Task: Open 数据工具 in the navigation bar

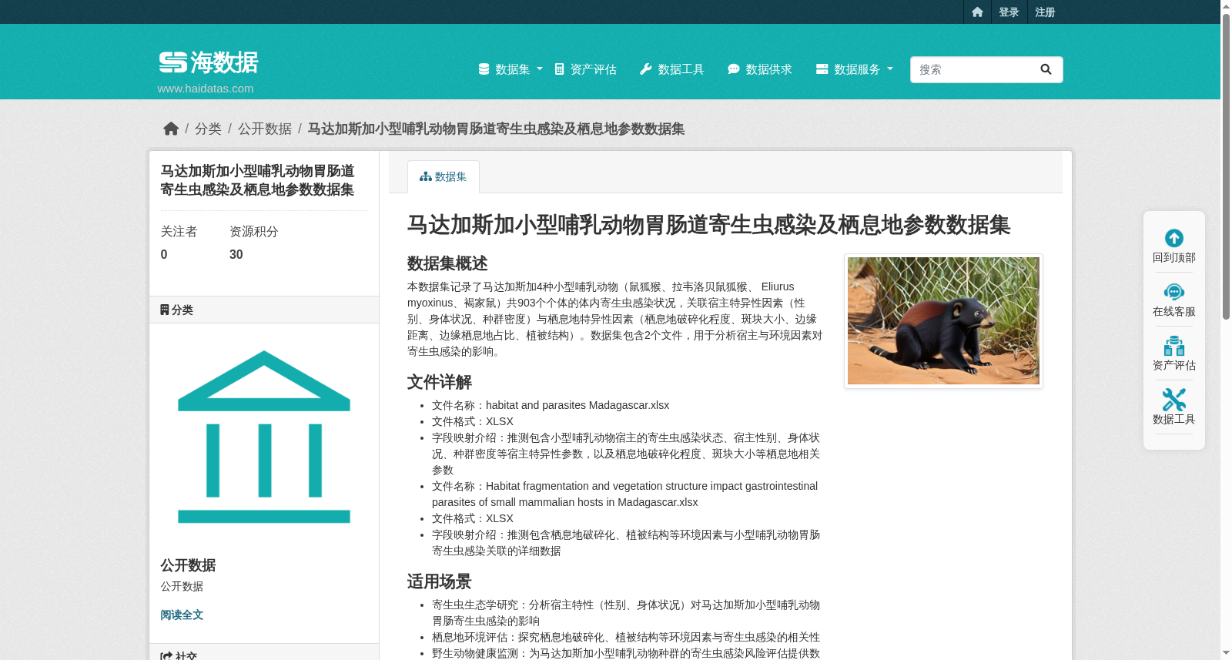Action: click(x=672, y=69)
